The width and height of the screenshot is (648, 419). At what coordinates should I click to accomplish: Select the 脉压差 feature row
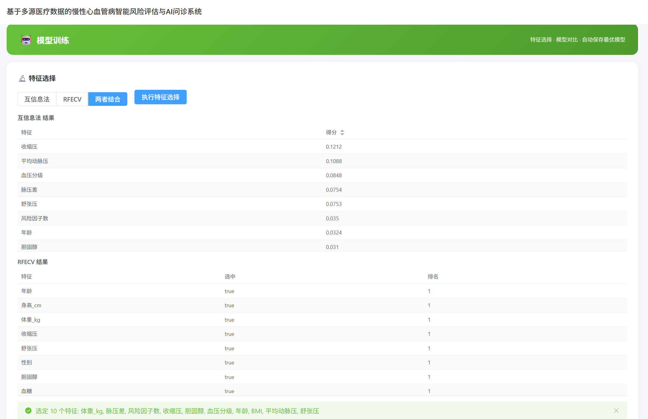tap(322, 190)
